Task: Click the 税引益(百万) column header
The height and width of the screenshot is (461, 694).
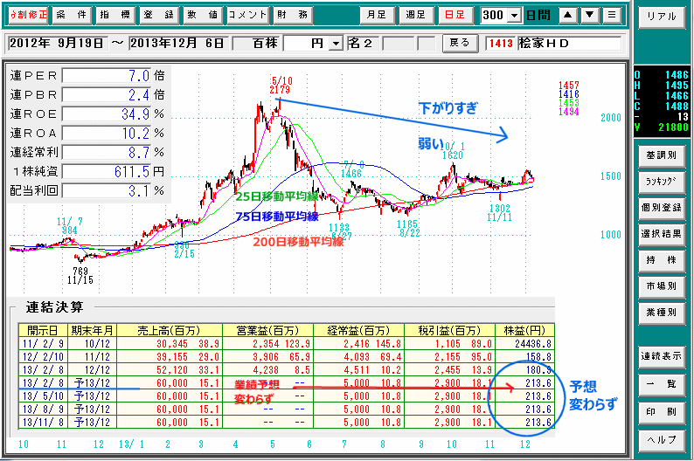Action: coord(449,330)
